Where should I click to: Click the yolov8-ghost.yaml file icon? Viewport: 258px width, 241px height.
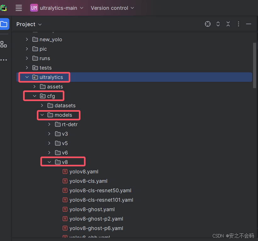pyautogui.click(x=65, y=209)
